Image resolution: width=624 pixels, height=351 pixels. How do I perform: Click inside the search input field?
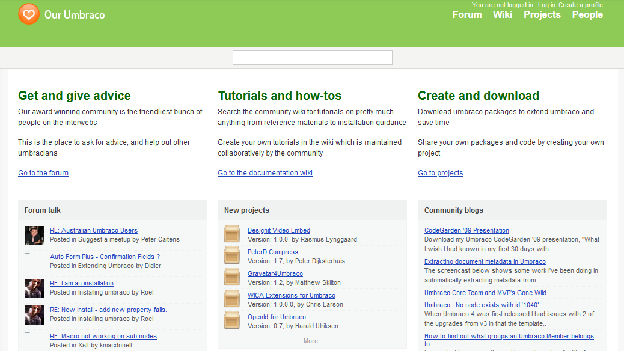[312, 58]
